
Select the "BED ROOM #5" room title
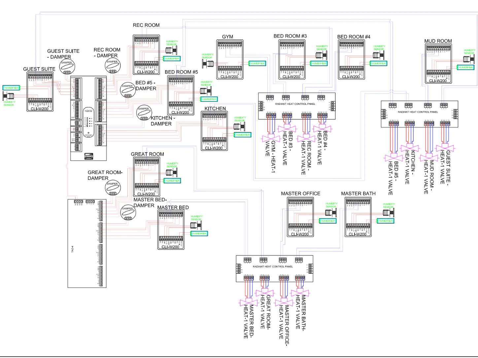point(181,72)
